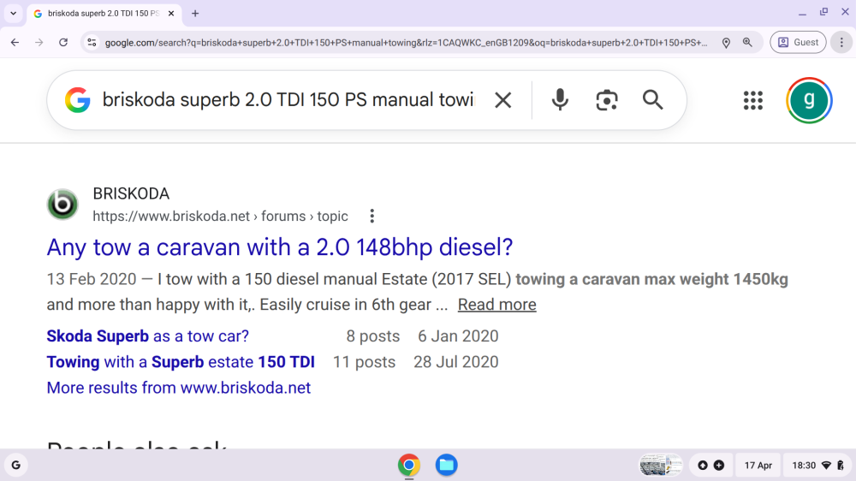Image resolution: width=856 pixels, height=481 pixels.
Task: Open the Guest profile button
Action: [798, 42]
